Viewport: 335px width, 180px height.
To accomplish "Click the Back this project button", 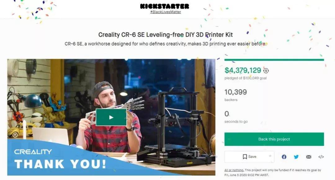I will coord(274,139).
